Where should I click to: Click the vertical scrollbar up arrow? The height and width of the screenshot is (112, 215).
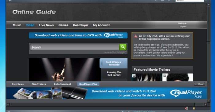click(209, 5)
